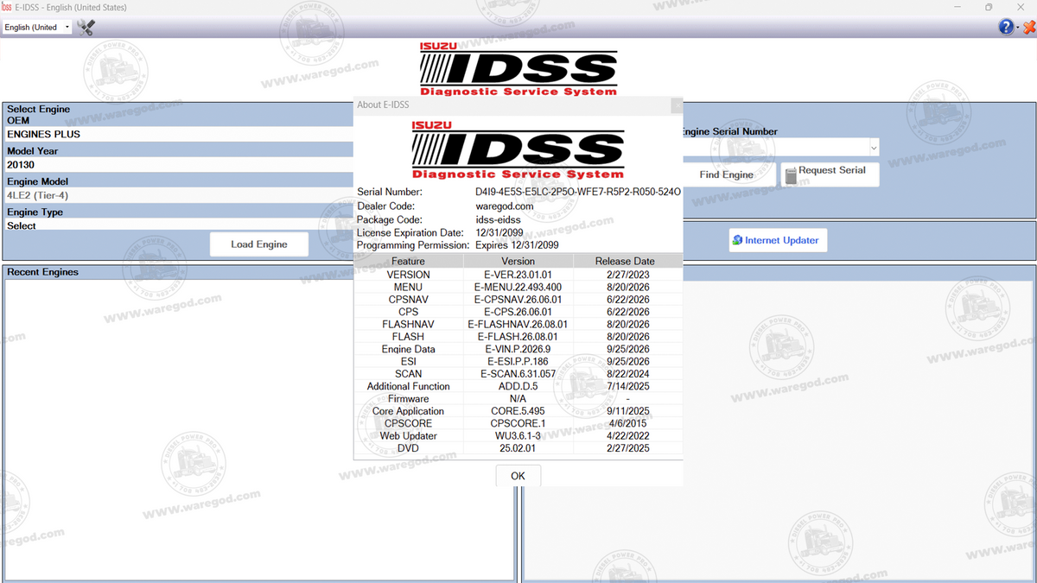The image size is (1037, 583).
Task: Click the Recent Engines list header
Action: point(43,272)
